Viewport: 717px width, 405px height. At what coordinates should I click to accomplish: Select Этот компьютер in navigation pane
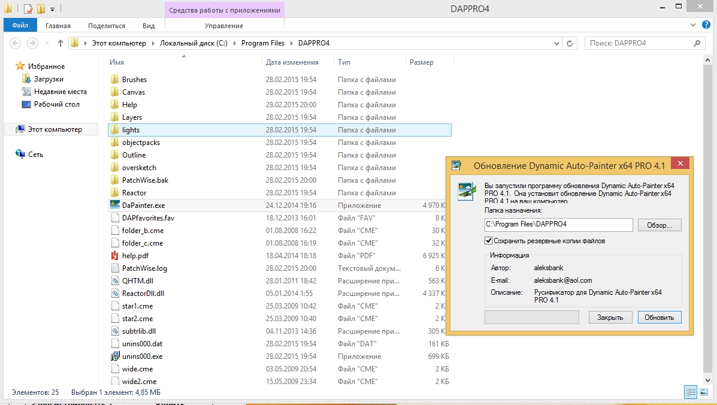pos(51,129)
